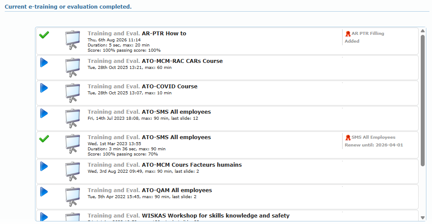
Task: Open ATO-QAM All employees title
Action: click(177, 190)
